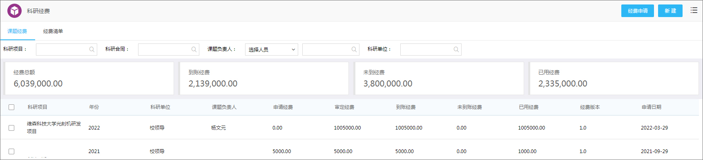
Task: Click the 到账经费 column header
Action: point(406,107)
